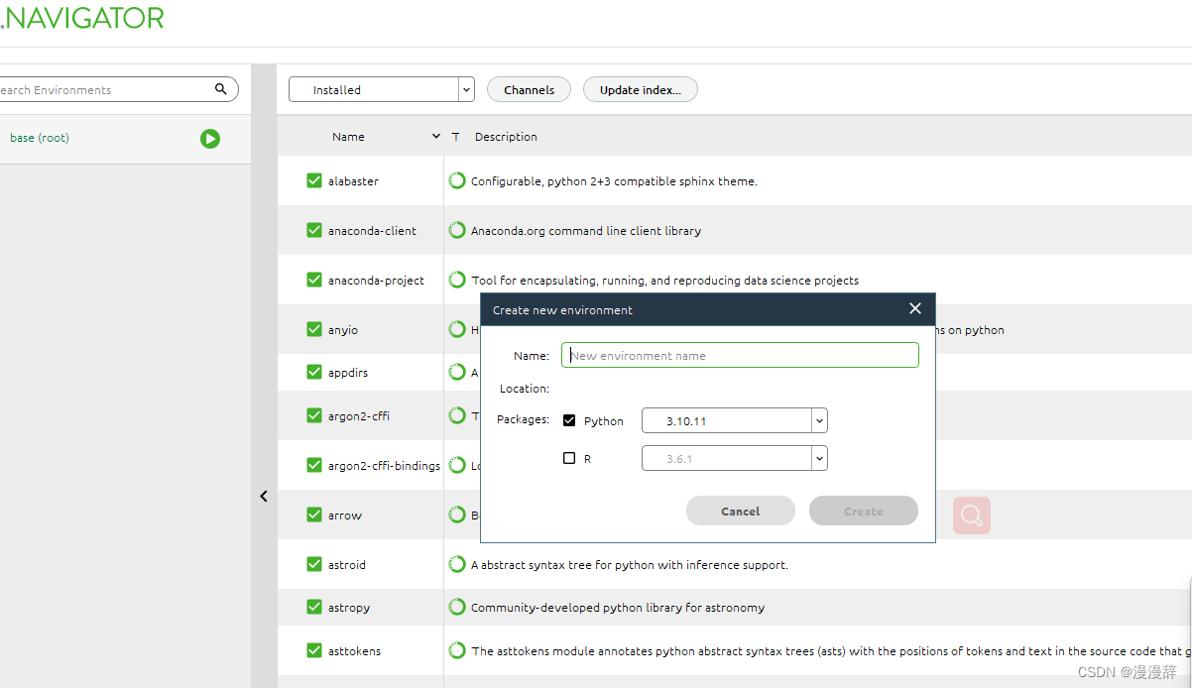Click the anaconda-project status circle icon
This screenshot has height=688, width=1192.
pos(457,280)
